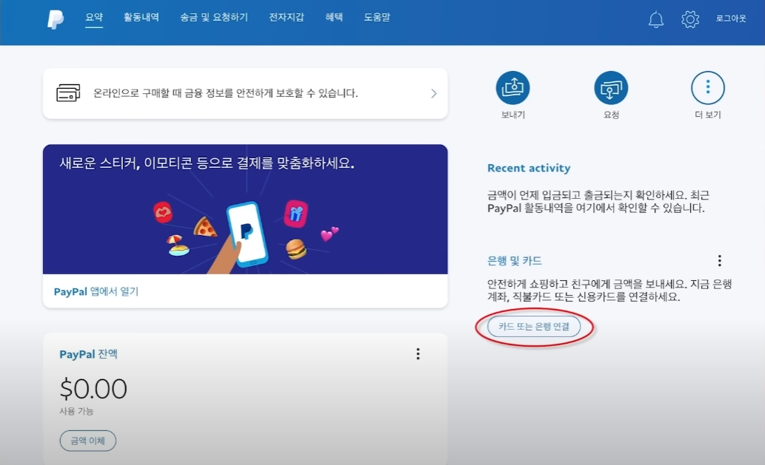Click the 사용 가능 label under balance
Viewport: 765px width, 465px height.
76,411
